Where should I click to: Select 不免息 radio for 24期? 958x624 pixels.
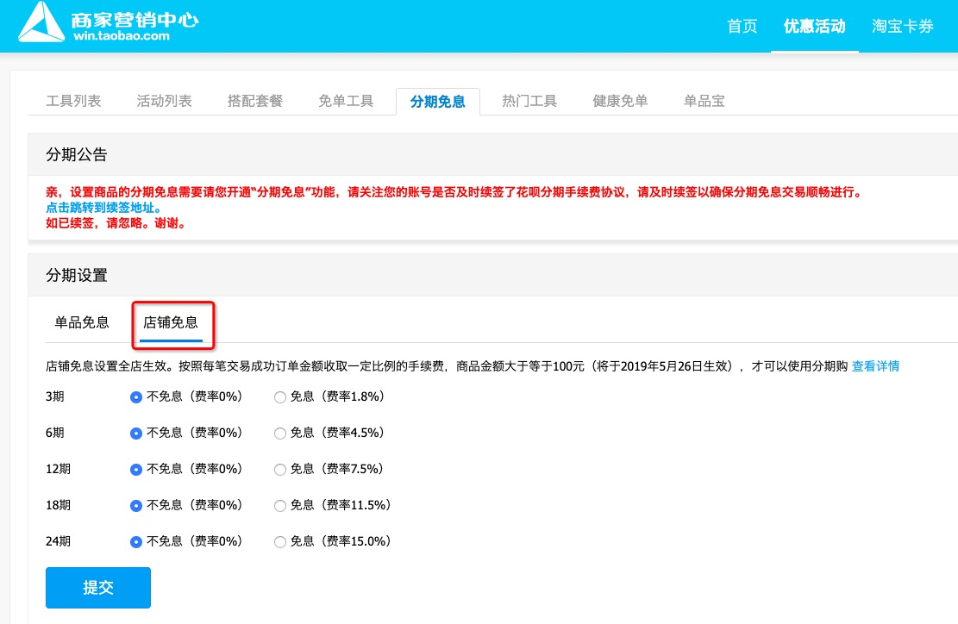click(x=135, y=542)
